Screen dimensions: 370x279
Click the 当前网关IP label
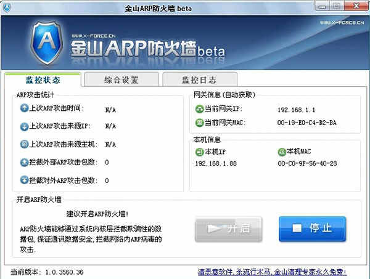[223, 109]
